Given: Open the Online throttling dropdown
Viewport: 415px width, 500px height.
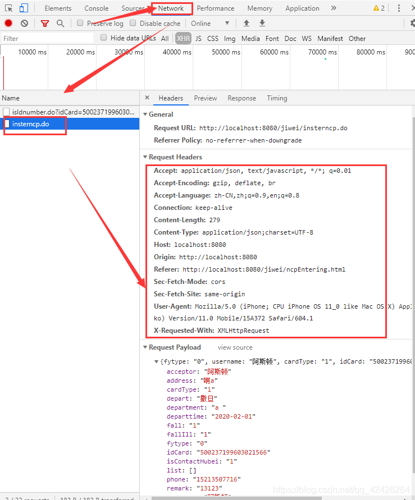Looking at the screenshot, I should (210, 23).
